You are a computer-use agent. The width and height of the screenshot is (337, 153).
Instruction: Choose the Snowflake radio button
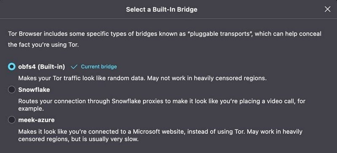pyautogui.click(x=12, y=90)
